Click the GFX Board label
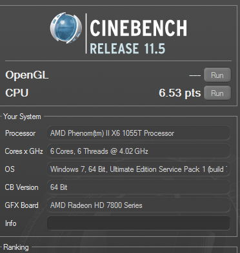 click(x=21, y=205)
